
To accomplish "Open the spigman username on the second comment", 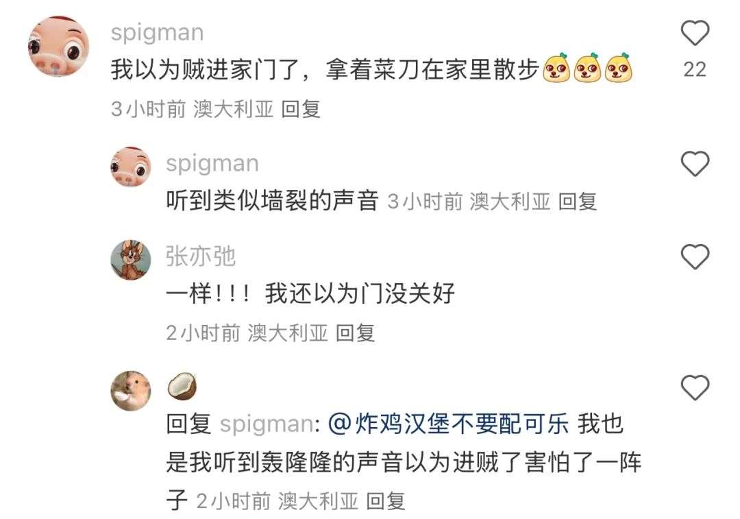I will [x=212, y=164].
